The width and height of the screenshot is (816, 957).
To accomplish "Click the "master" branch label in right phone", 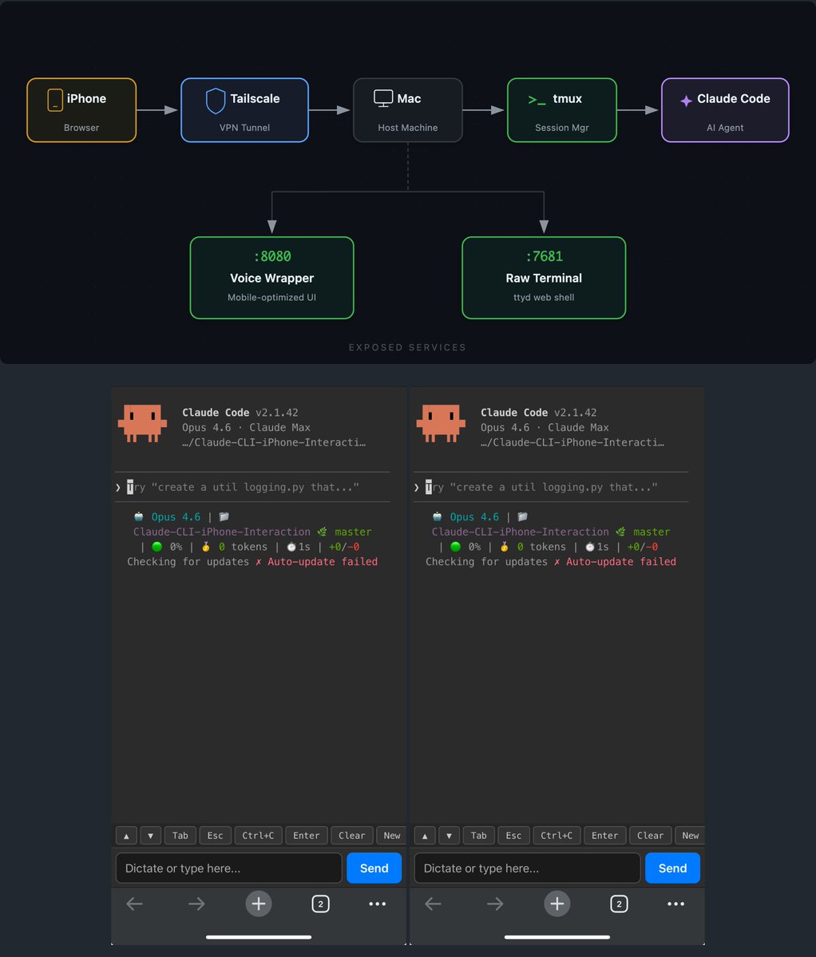I will [x=652, y=532].
